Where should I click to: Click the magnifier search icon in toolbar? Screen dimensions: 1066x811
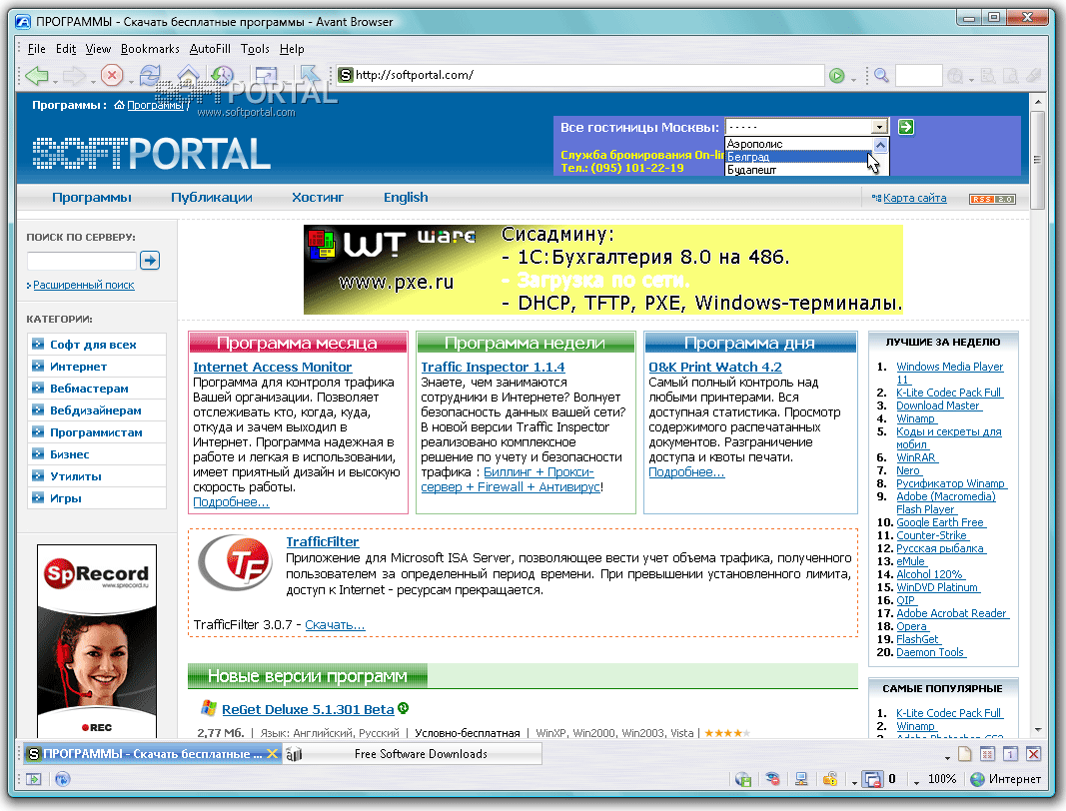tap(882, 75)
